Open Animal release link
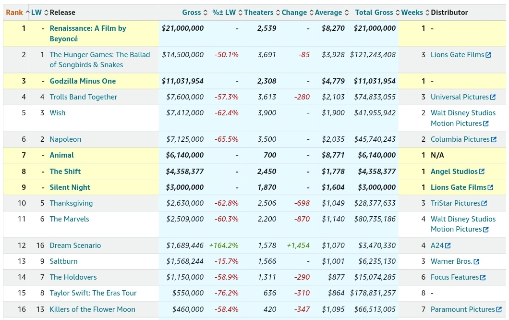The height and width of the screenshot is (320, 509). 61,155
